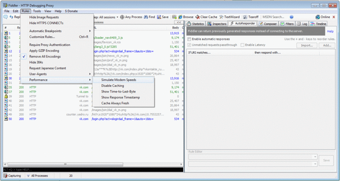Screen dimensions: 340x181
Task: Click the script icon of session 35
Action: pos(6,87)
